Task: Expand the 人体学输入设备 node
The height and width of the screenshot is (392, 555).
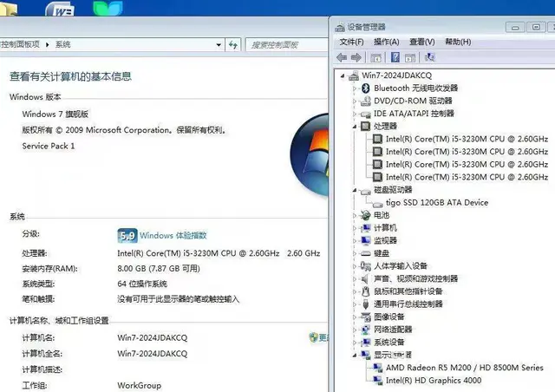Action: pyautogui.click(x=355, y=266)
